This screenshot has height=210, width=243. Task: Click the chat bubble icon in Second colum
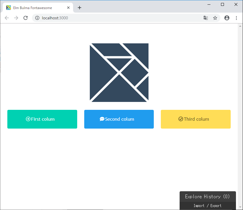click(102, 119)
